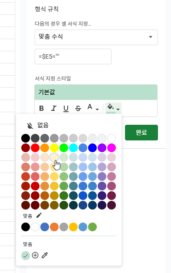Viewport: 171px width, 273px height.
Task: Open the fill color paint bucket
Action: coord(113,108)
